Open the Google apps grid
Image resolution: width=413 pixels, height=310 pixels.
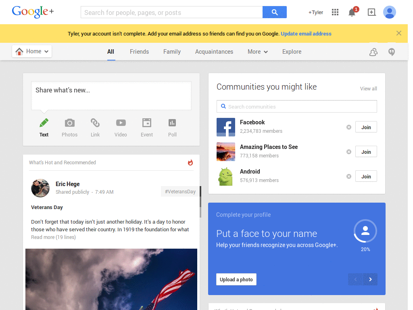(335, 12)
